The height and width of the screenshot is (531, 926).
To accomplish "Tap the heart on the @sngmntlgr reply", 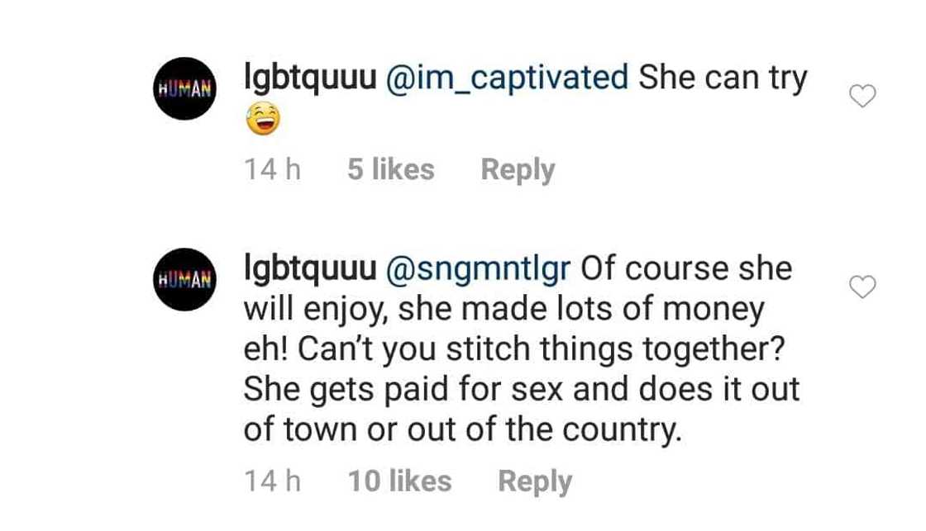I will (862, 287).
